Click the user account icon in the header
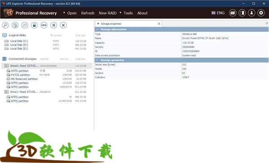 (x=252, y=13)
